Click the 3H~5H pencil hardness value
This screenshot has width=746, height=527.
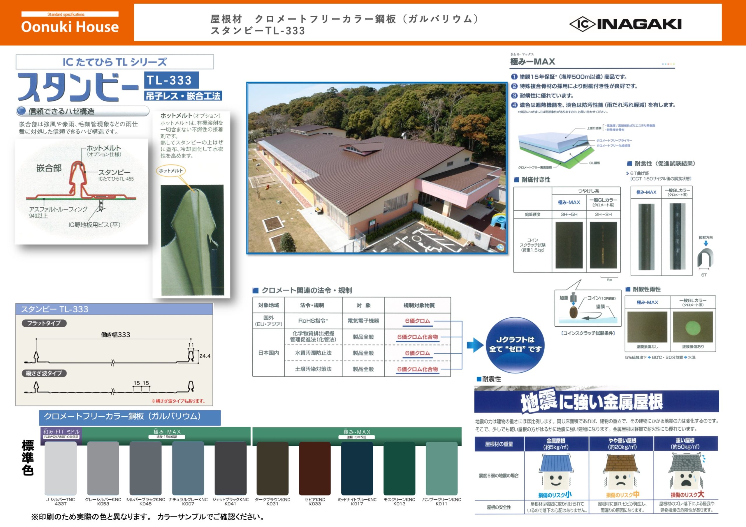pyautogui.click(x=569, y=214)
